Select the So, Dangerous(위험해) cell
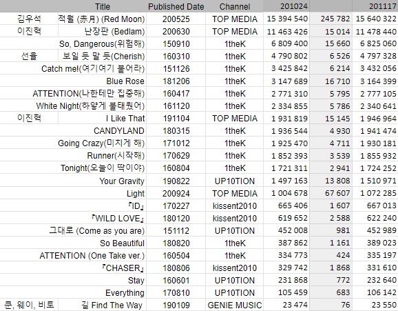Image resolution: width=398 pixels, height=311 pixels. (73, 43)
